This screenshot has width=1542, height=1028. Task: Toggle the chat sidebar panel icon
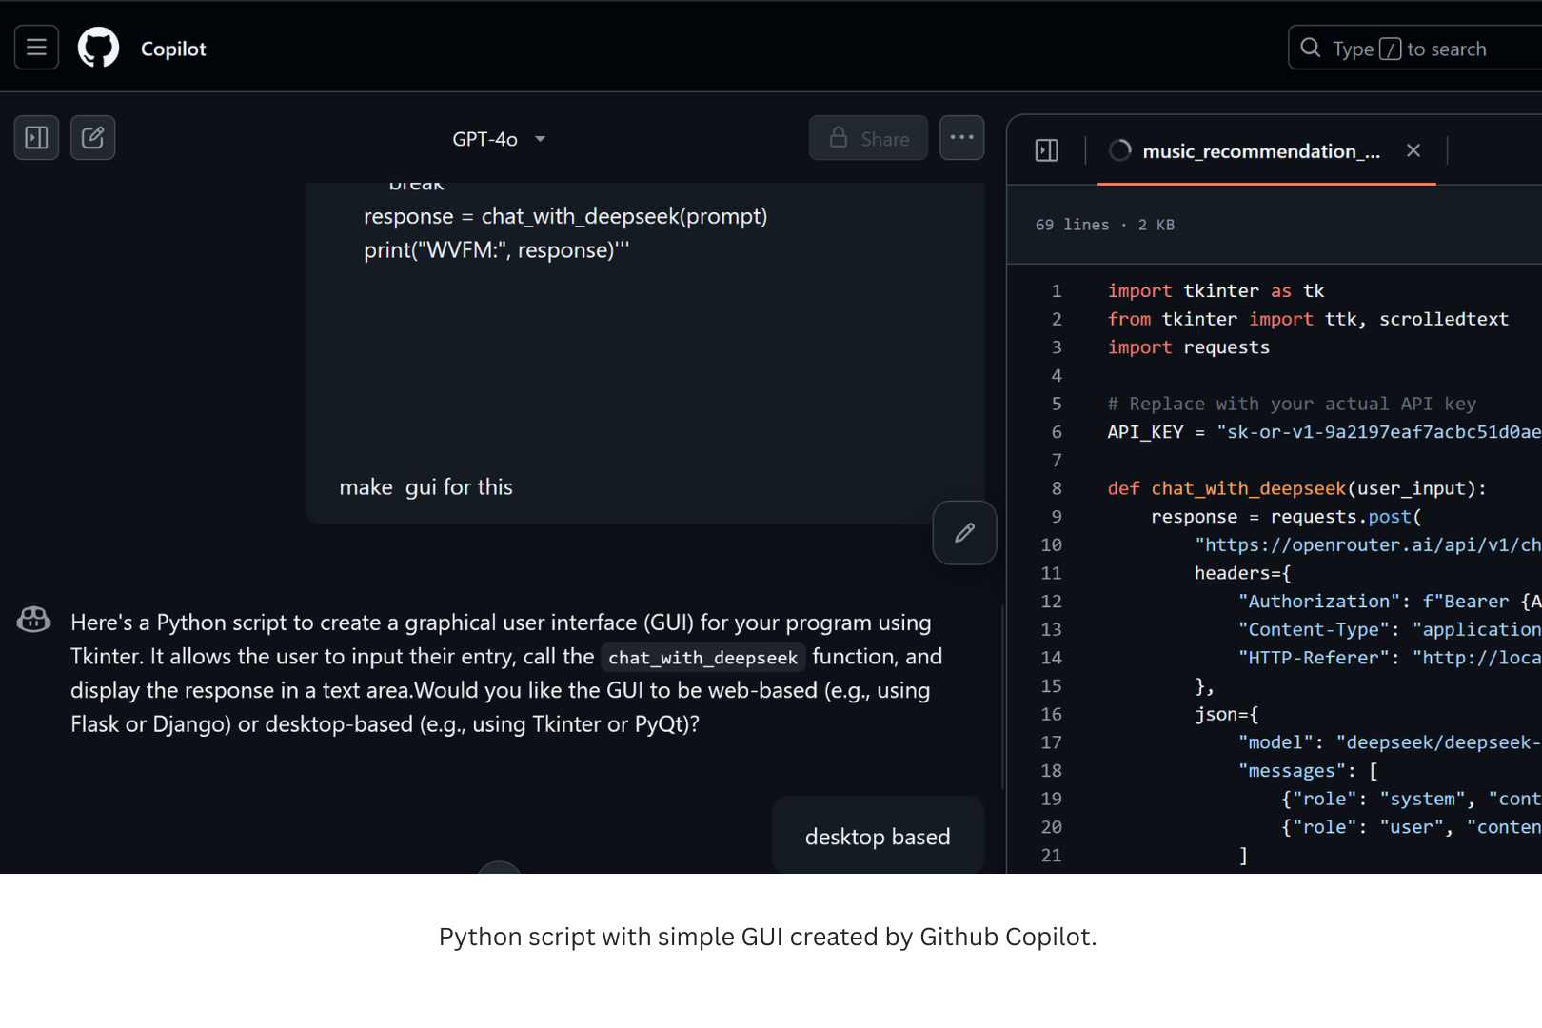click(36, 138)
